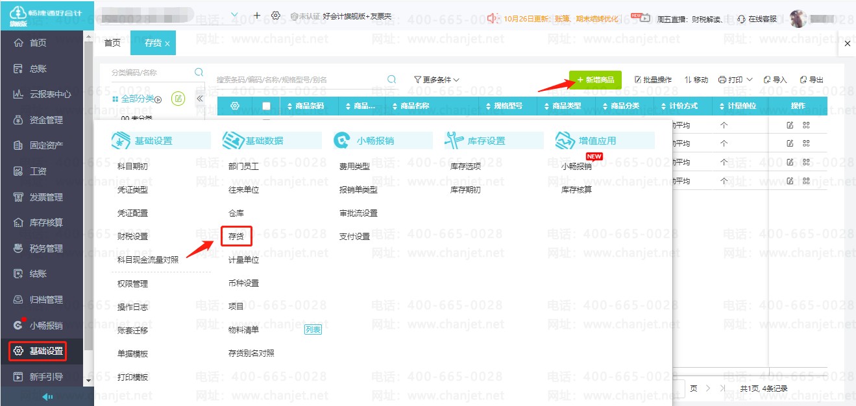
Task: Open the 打印 dropdown menu
Action: pos(735,80)
